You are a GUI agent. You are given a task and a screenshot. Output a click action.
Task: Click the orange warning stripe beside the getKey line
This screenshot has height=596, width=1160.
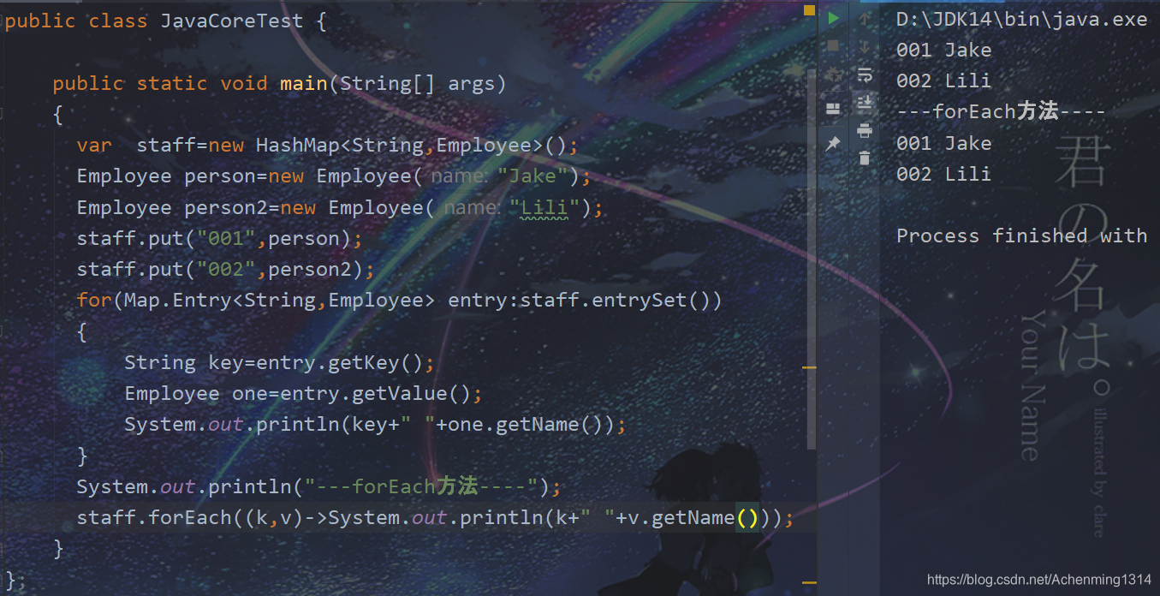pyautogui.click(x=809, y=367)
